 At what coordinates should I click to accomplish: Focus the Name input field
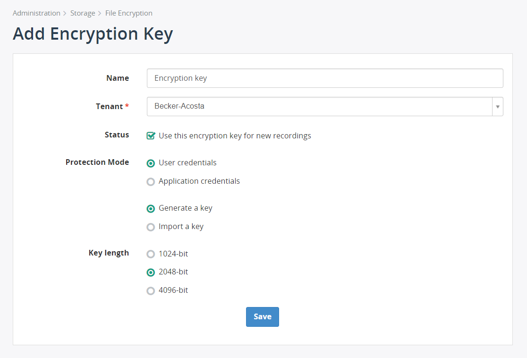(325, 78)
